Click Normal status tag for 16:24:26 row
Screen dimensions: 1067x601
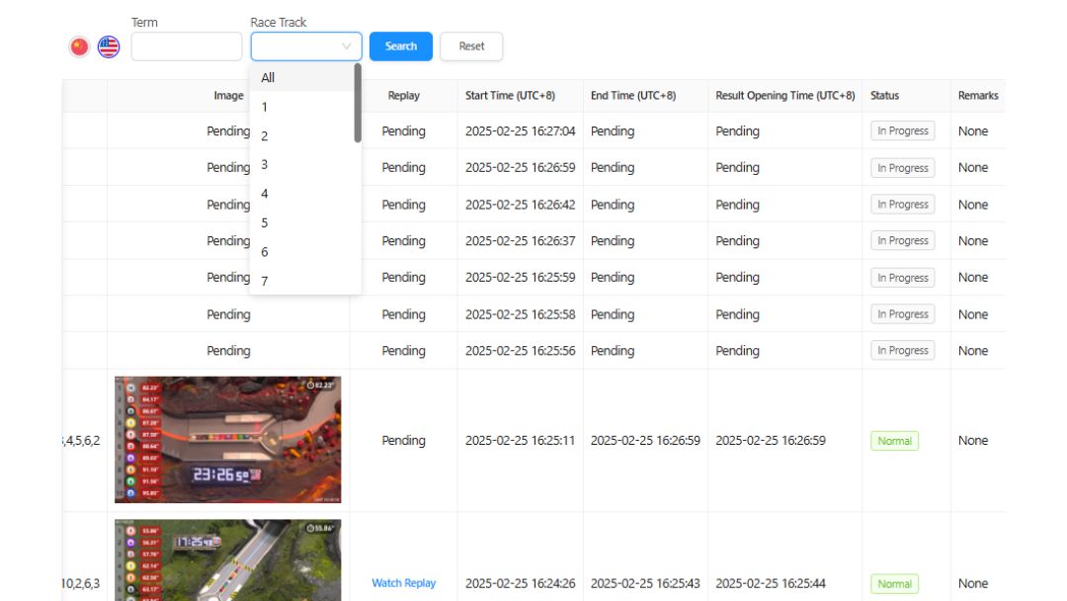coord(895,584)
